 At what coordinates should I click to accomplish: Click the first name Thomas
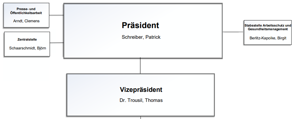[x=154, y=100]
